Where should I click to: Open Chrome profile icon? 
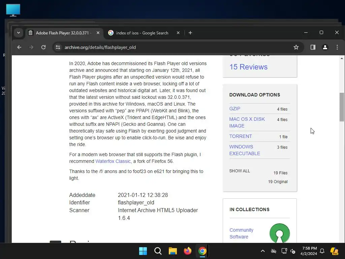(325, 47)
